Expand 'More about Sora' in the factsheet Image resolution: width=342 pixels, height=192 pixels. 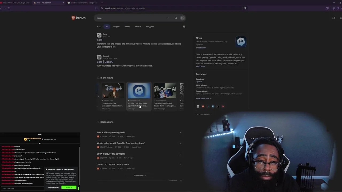coord(204,99)
